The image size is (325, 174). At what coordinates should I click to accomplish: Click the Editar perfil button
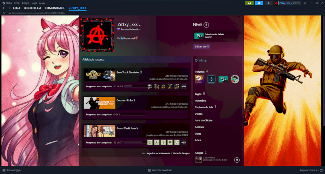tap(201, 47)
